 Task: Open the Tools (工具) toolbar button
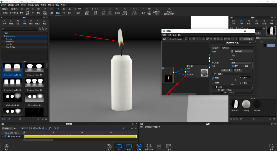pos(143,11)
